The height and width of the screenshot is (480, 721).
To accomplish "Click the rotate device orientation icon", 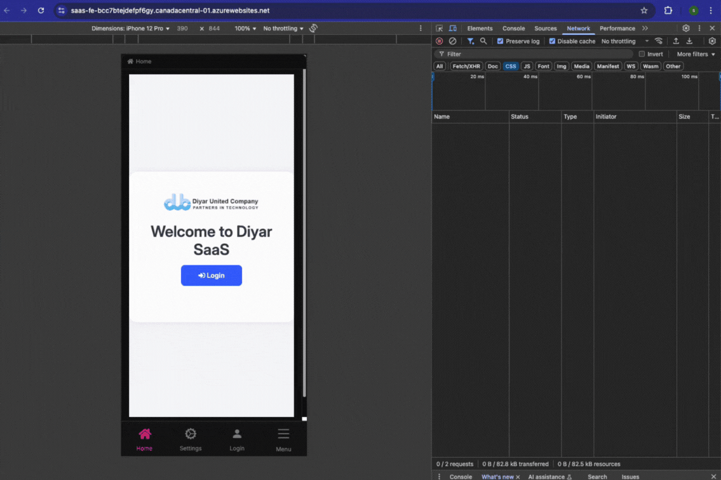I will (x=313, y=29).
